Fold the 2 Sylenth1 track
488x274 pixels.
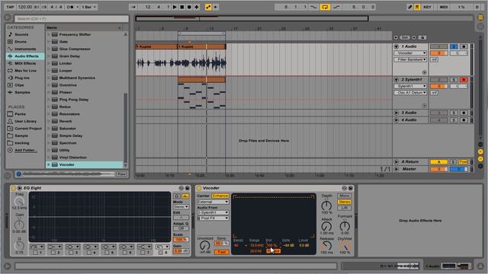point(396,79)
